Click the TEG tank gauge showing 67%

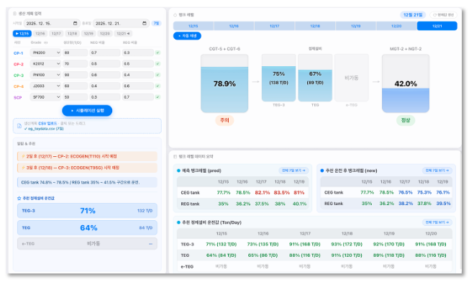coord(315,78)
